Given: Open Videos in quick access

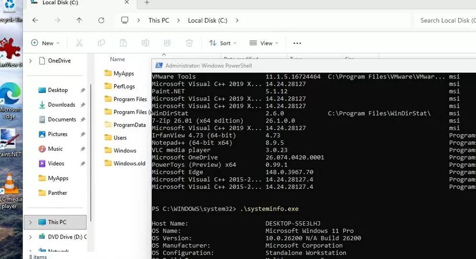Looking at the screenshot, I should click(56, 163).
